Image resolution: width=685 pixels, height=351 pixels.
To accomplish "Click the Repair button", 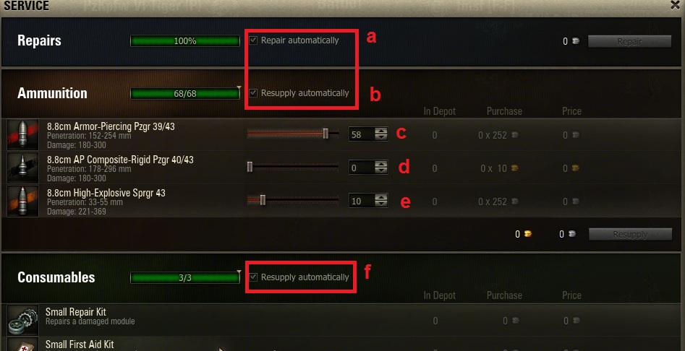I will pos(629,41).
